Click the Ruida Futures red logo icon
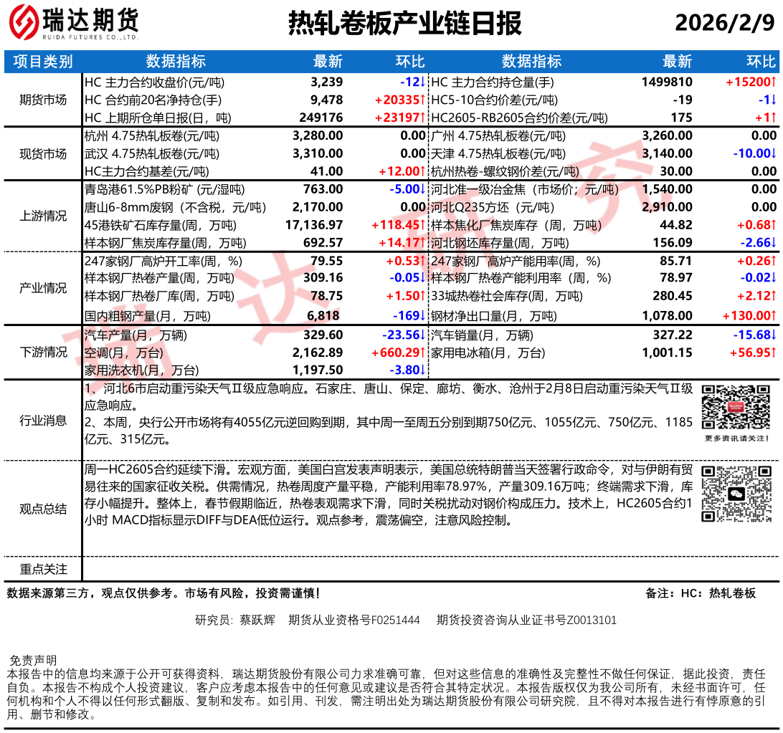 (x=23, y=23)
